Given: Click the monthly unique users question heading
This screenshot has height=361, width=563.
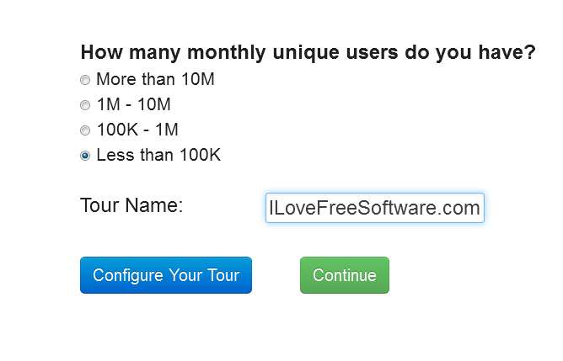Looking at the screenshot, I should (308, 52).
